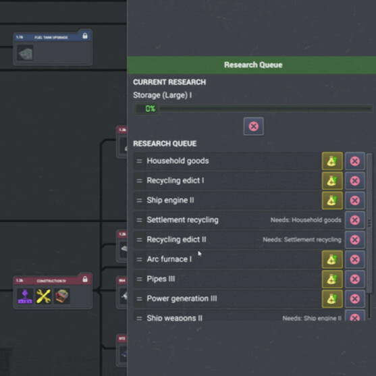This screenshot has width=376, height=376.
Task: Open the Fuel Tank Upgrade research node
Action: 53,47
